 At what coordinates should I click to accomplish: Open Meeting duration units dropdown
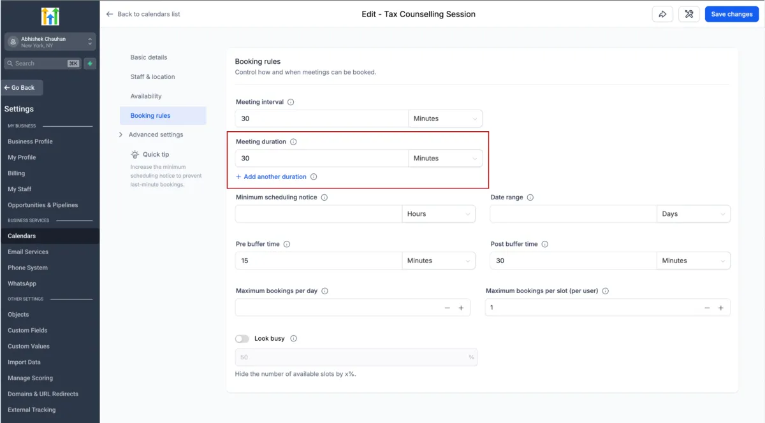445,159
